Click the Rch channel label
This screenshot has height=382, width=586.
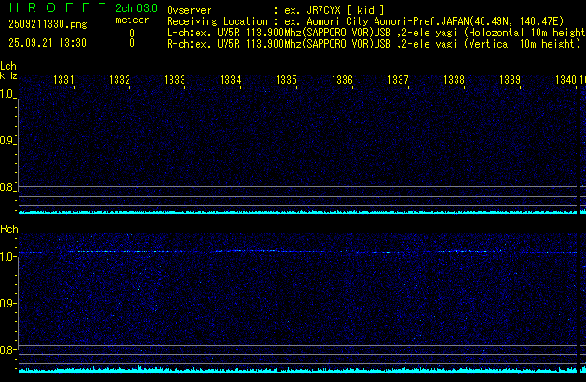click(x=8, y=228)
